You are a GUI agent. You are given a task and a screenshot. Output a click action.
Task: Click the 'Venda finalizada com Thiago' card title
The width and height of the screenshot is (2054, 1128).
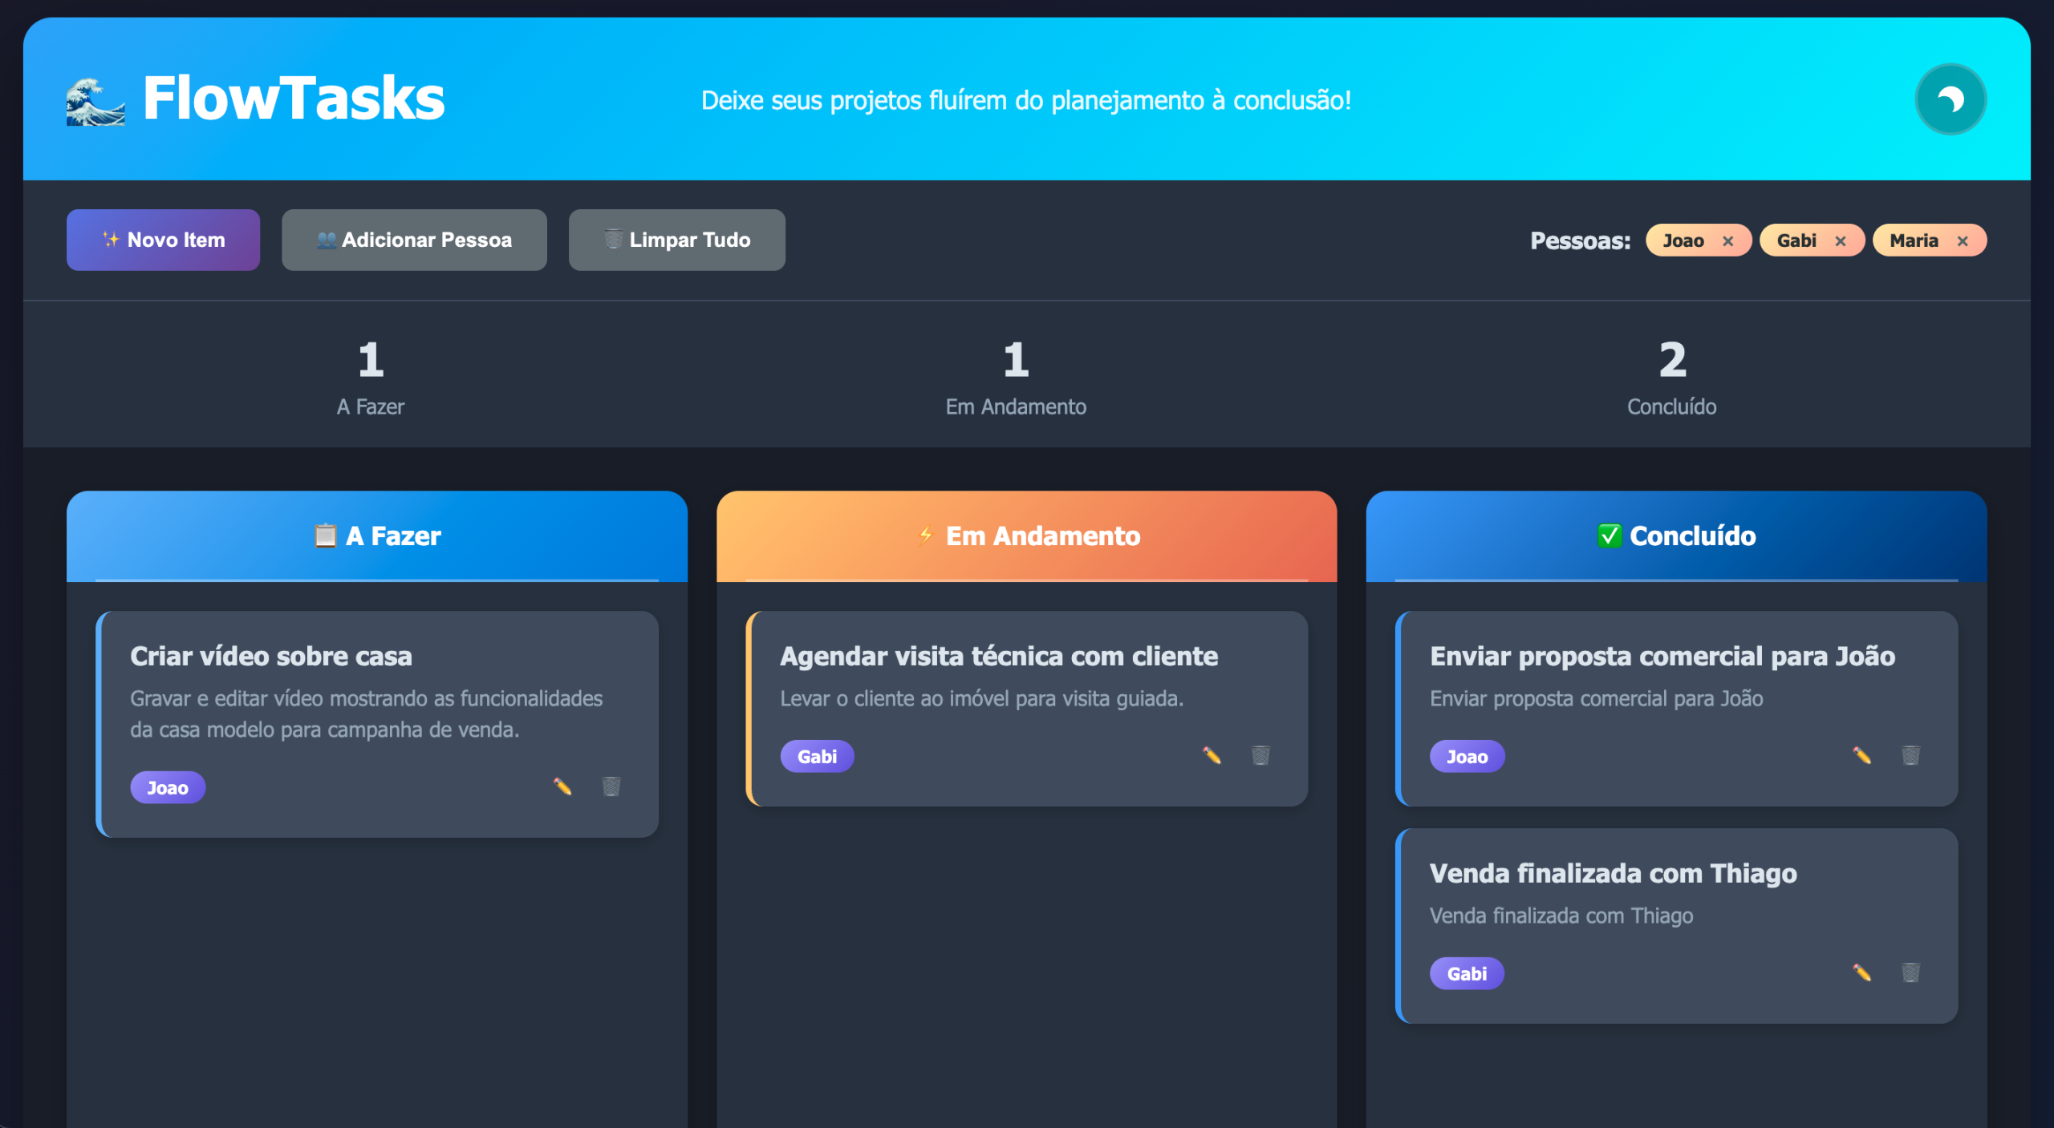coord(1613,873)
